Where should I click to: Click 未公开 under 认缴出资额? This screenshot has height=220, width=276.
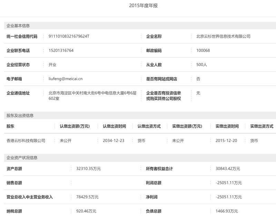66,140
